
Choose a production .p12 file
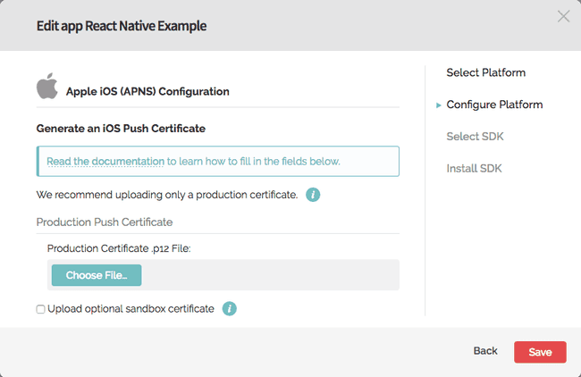click(x=97, y=275)
